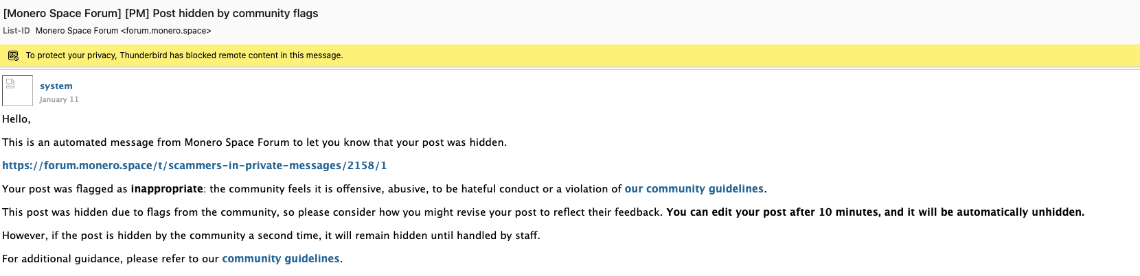Click the "Hello," greeting line
The image size is (1140, 276).
tap(16, 119)
